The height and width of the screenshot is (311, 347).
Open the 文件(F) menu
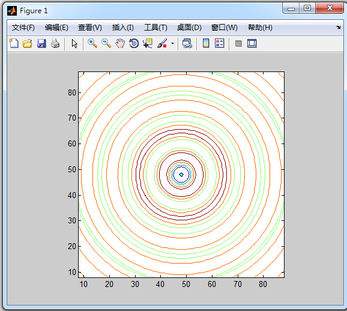point(23,28)
